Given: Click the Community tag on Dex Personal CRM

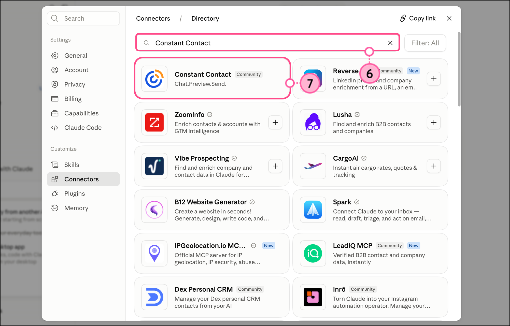Looking at the screenshot, I should 250,289.
